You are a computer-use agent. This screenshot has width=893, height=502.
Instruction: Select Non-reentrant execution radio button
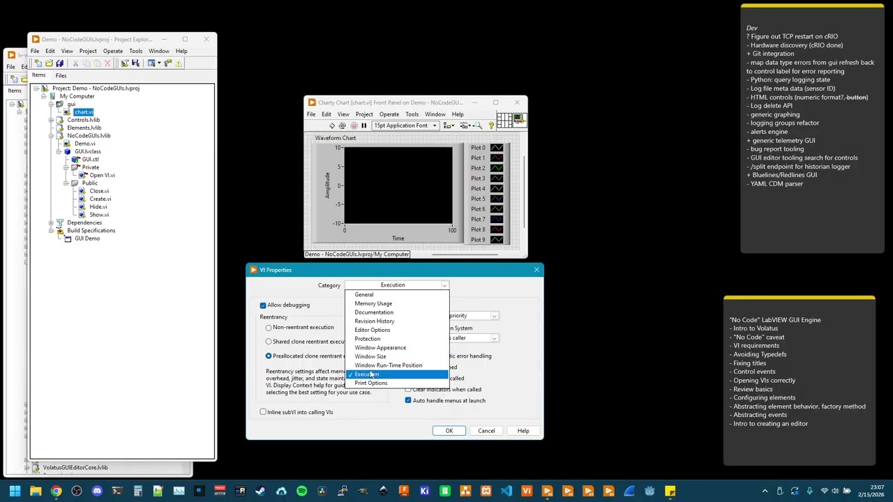[269, 328]
